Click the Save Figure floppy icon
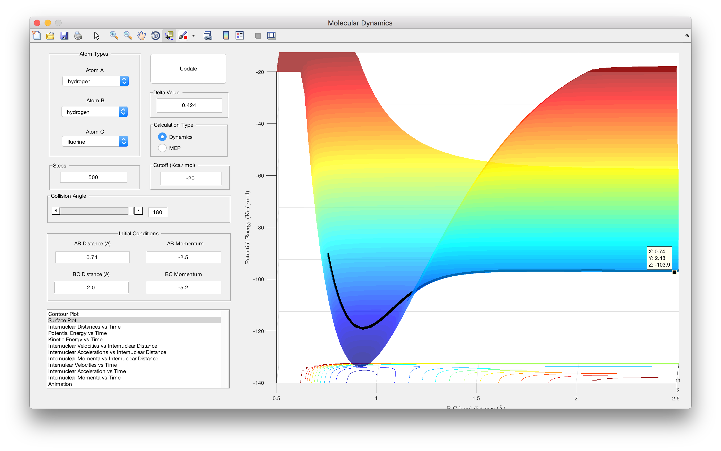This screenshot has width=721, height=451. point(64,36)
